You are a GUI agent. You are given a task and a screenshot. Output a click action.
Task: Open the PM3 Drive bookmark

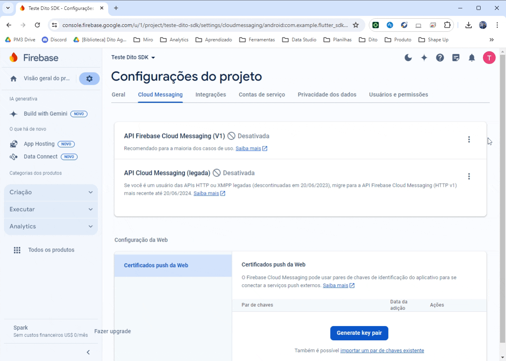tap(20, 40)
